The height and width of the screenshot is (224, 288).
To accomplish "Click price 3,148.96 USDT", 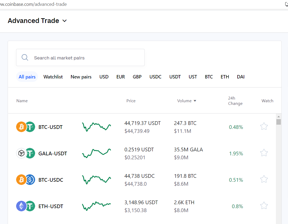I will point(141,203).
